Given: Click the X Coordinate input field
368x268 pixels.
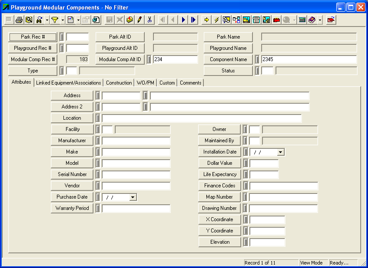Looking at the screenshot, I should pyautogui.click(x=267, y=220).
